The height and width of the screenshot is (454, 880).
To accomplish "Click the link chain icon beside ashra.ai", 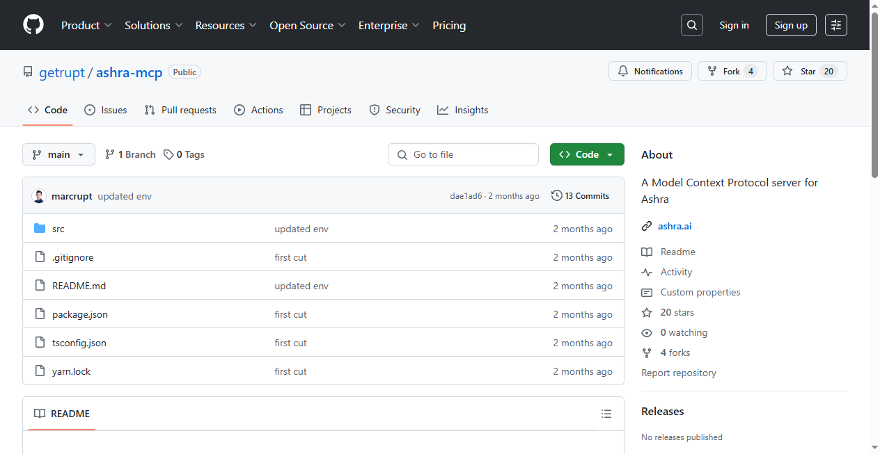I will (647, 226).
